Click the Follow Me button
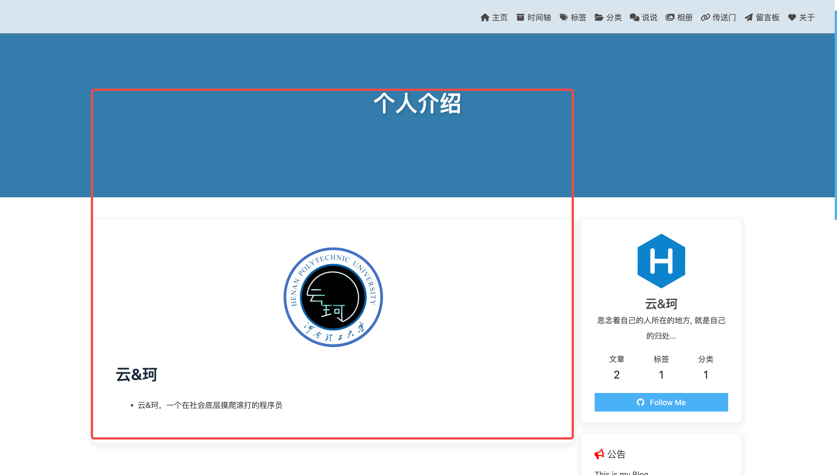The height and width of the screenshot is (475, 837). [x=661, y=402]
